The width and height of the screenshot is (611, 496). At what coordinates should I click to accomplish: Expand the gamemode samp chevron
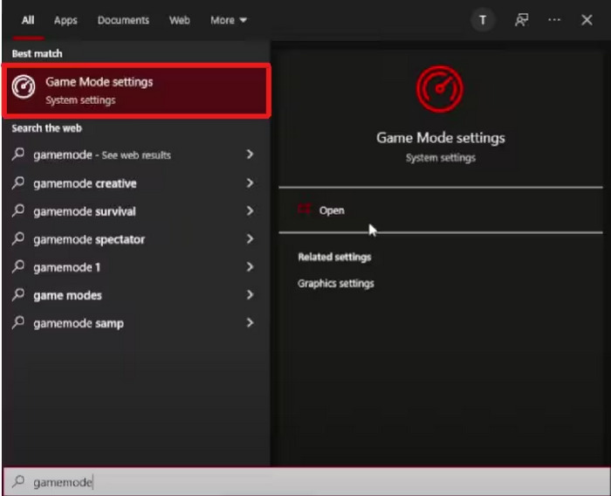click(251, 323)
